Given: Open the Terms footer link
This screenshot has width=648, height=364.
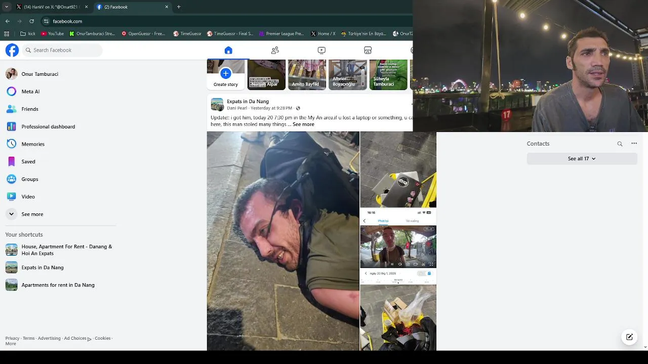Looking at the screenshot, I should click(29, 338).
